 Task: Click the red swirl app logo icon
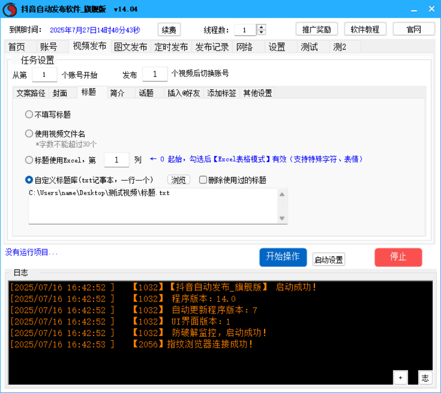(x=10, y=9)
